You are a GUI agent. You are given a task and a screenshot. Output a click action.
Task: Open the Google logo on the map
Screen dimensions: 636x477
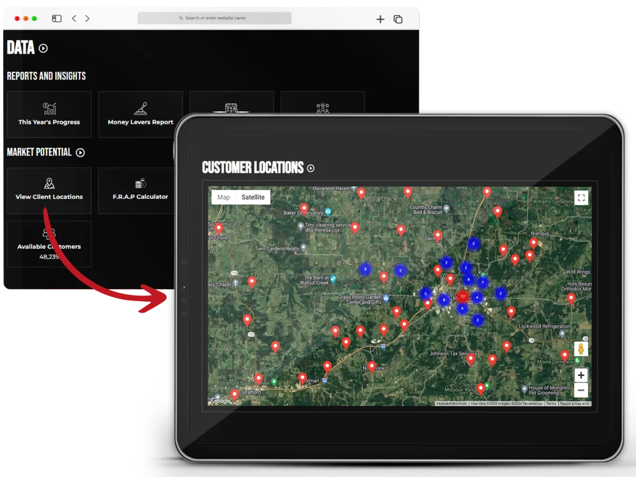tap(220, 401)
